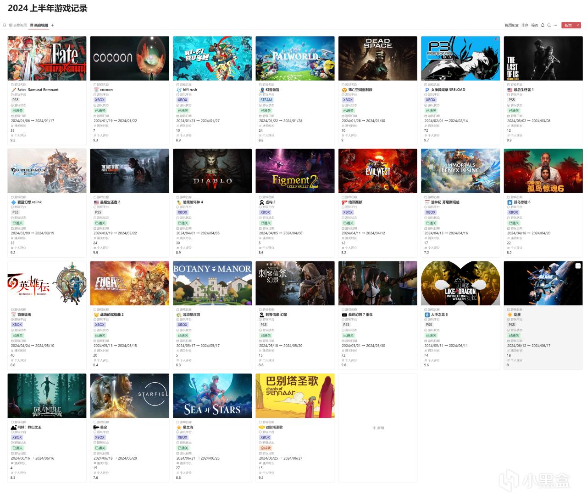Viewport: 587px width, 504px height.
Task: Click the 已通关 status tag on 星空 card
Action: pyautogui.click(x=100, y=448)
